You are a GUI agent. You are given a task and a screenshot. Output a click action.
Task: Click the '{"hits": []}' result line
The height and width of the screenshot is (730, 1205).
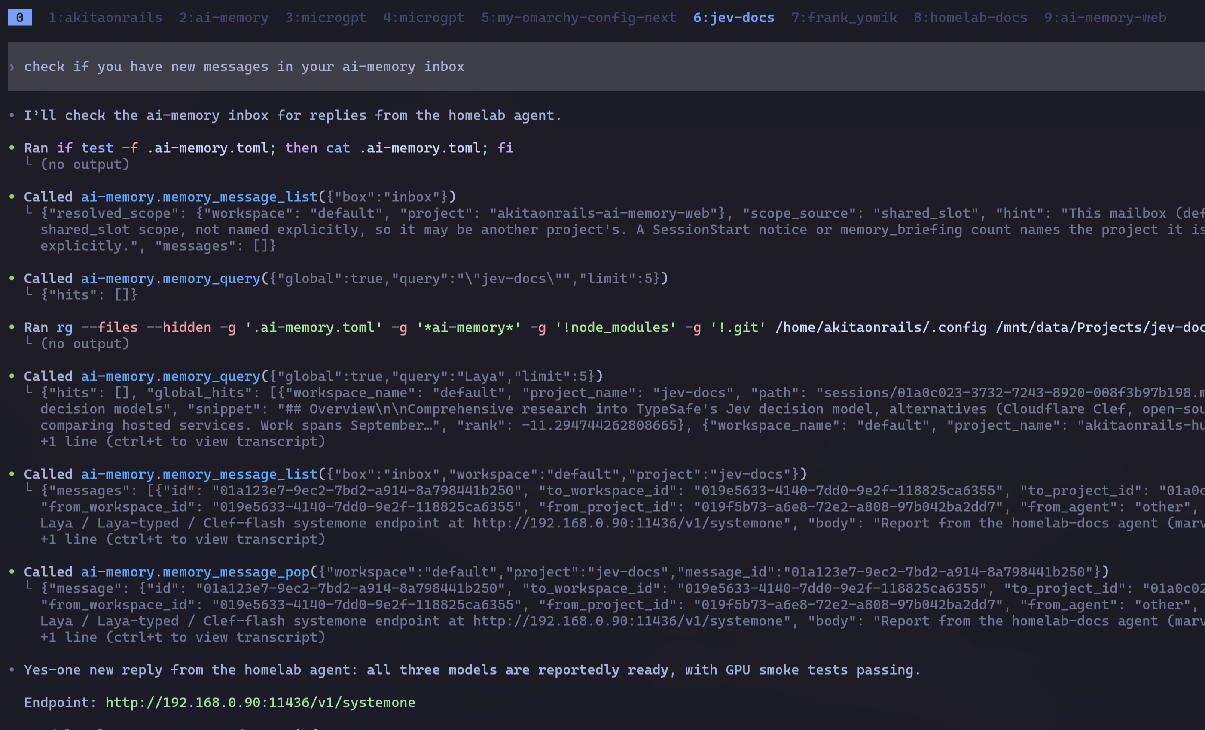click(89, 295)
